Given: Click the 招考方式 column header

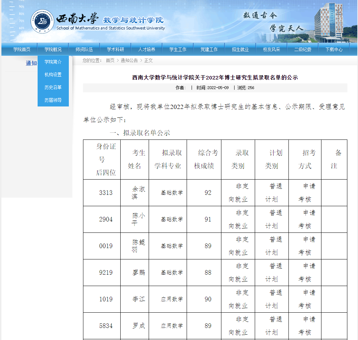Looking at the screenshot, I should point(305,159).
